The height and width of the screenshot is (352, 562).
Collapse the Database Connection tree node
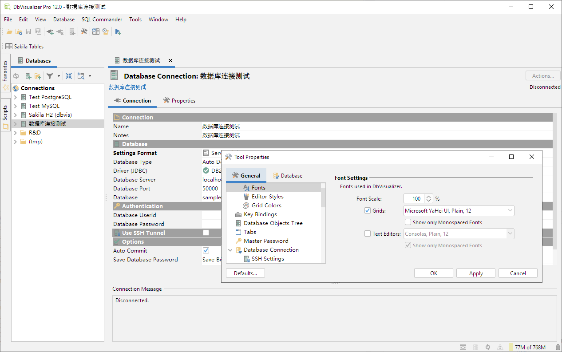click(230, 250)
